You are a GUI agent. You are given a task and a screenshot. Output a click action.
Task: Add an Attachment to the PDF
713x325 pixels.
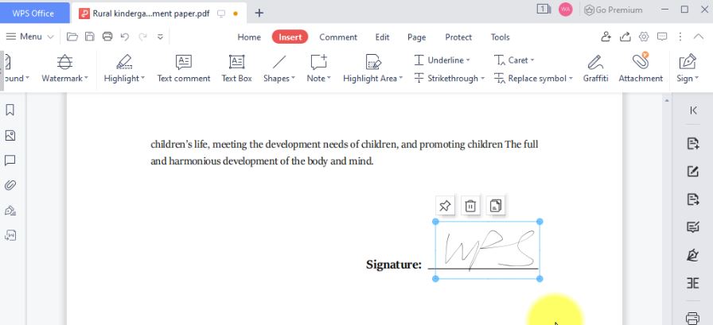click(x=641, y=68)
